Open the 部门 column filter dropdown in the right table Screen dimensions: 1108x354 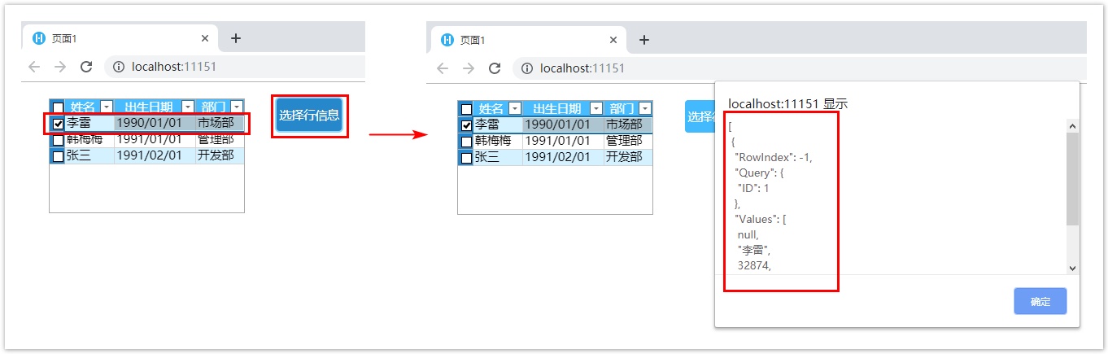point(645,108)
